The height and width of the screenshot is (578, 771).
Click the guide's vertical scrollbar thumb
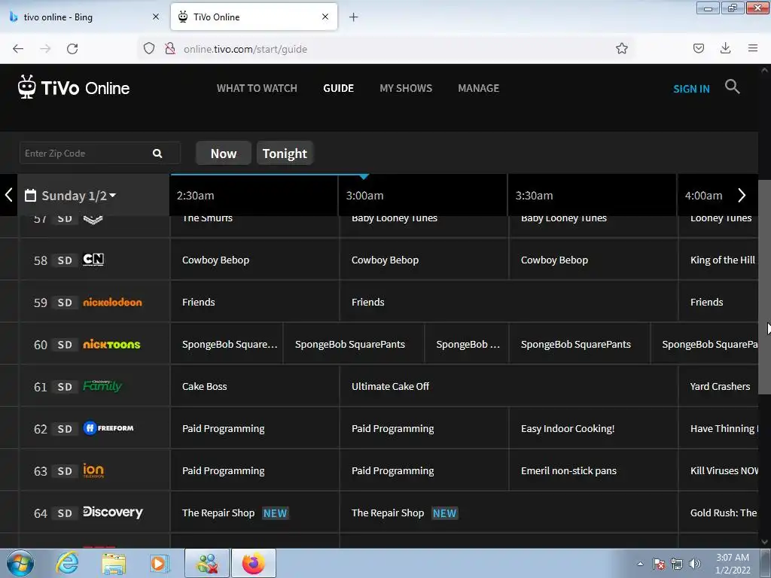click(x=764, y=287)
